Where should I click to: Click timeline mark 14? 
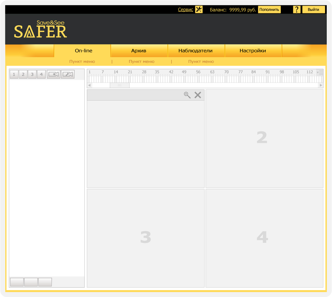click(x=116, y=72)
